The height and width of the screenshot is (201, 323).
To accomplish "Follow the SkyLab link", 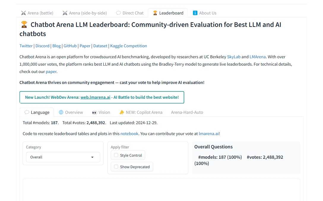I will (x=234, y=57).
